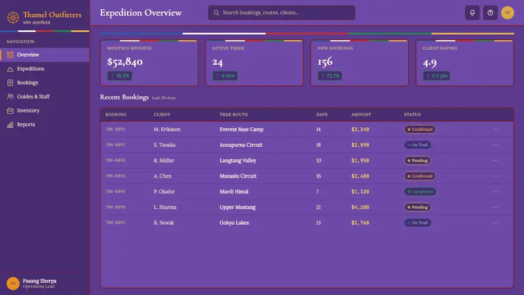Image resolution: width=524 pixels, height=295 pixels.
Task: Click the Reports bar chart icon
Action: coord(10,125)
